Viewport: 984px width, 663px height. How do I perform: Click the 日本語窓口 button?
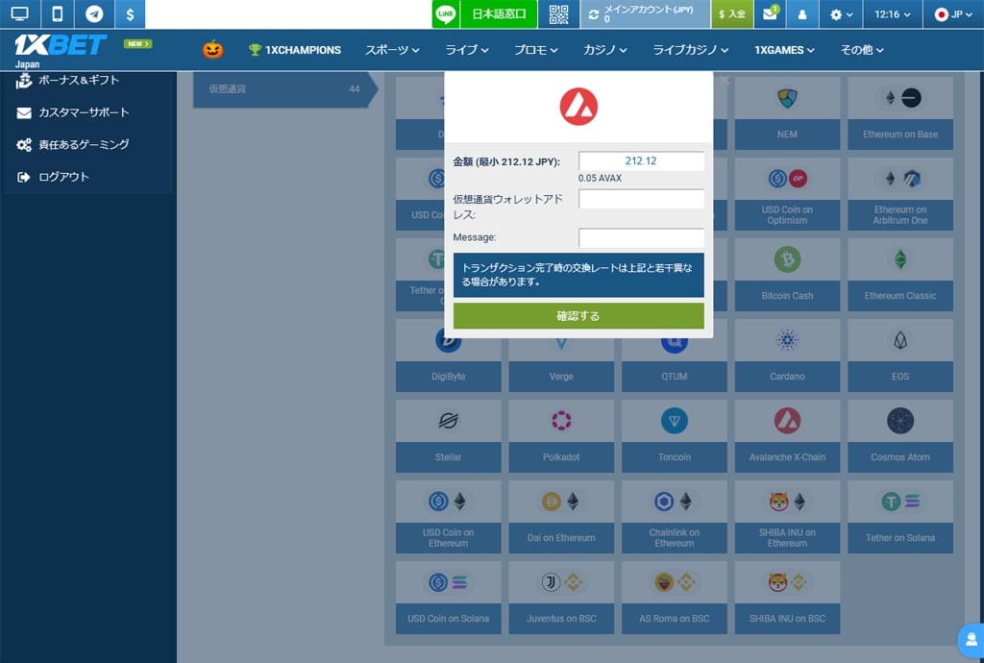(499, 13)
